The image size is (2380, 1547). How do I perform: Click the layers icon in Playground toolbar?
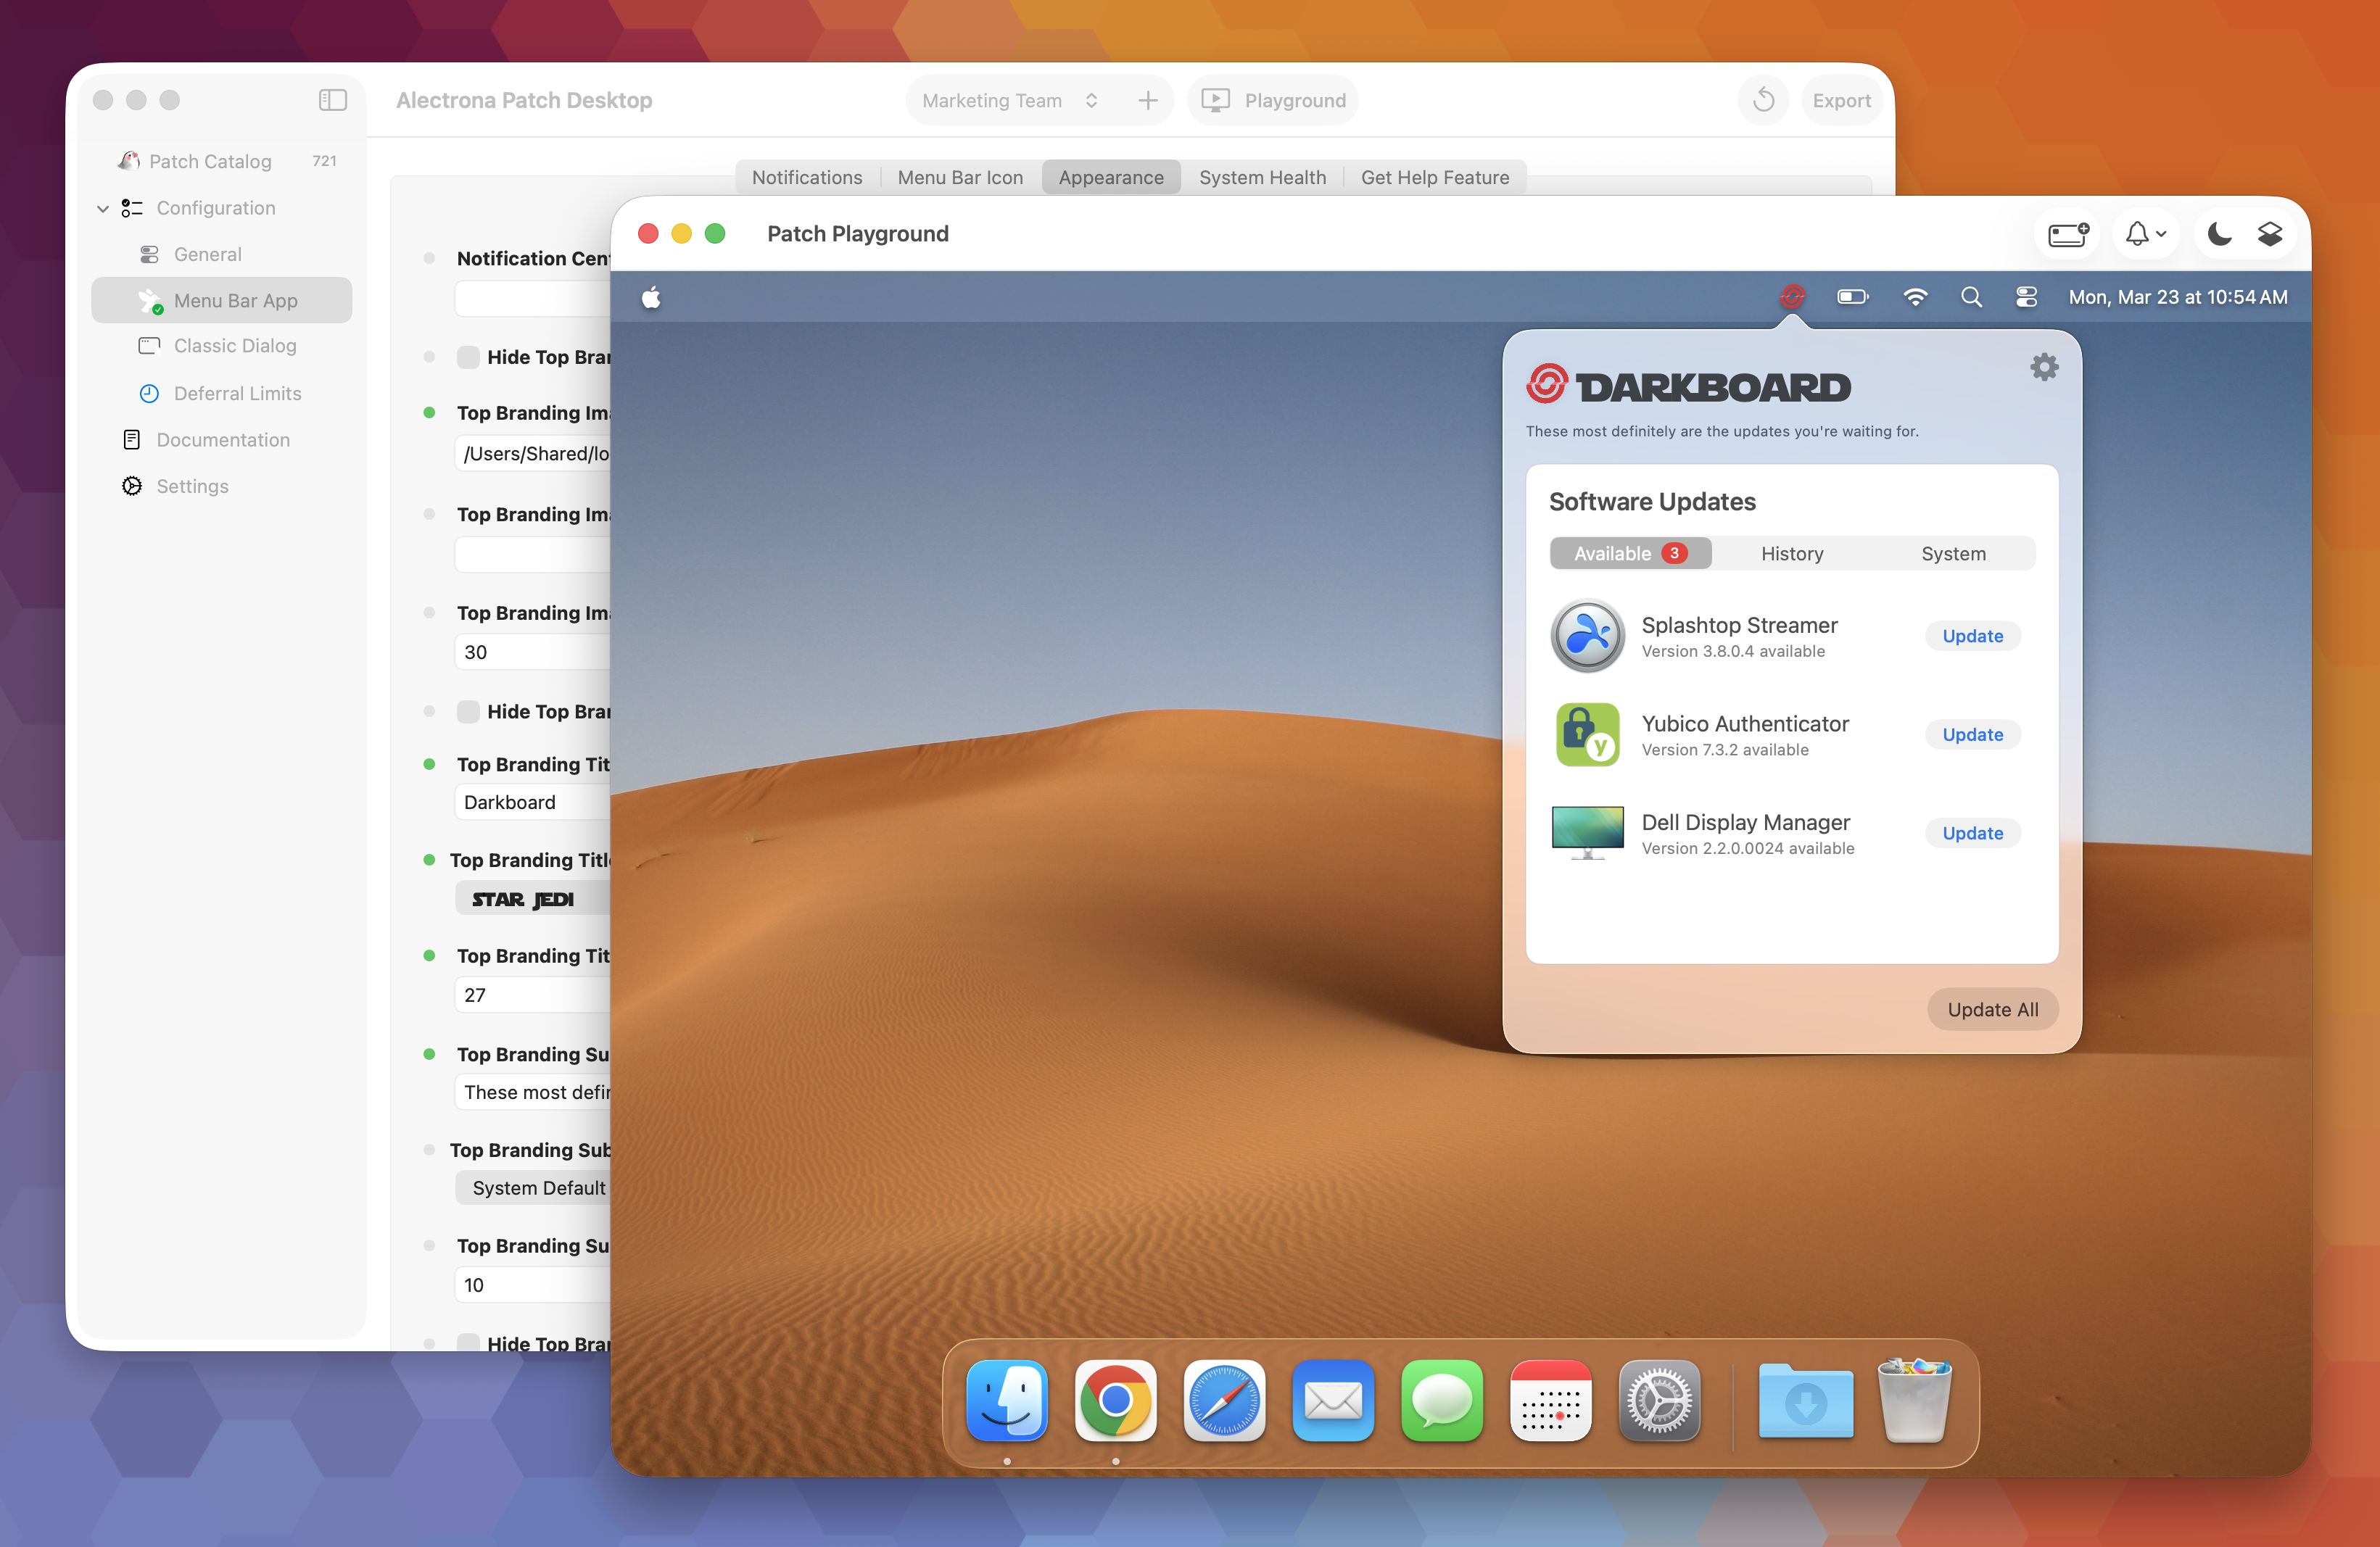[x=2269, y=234]
